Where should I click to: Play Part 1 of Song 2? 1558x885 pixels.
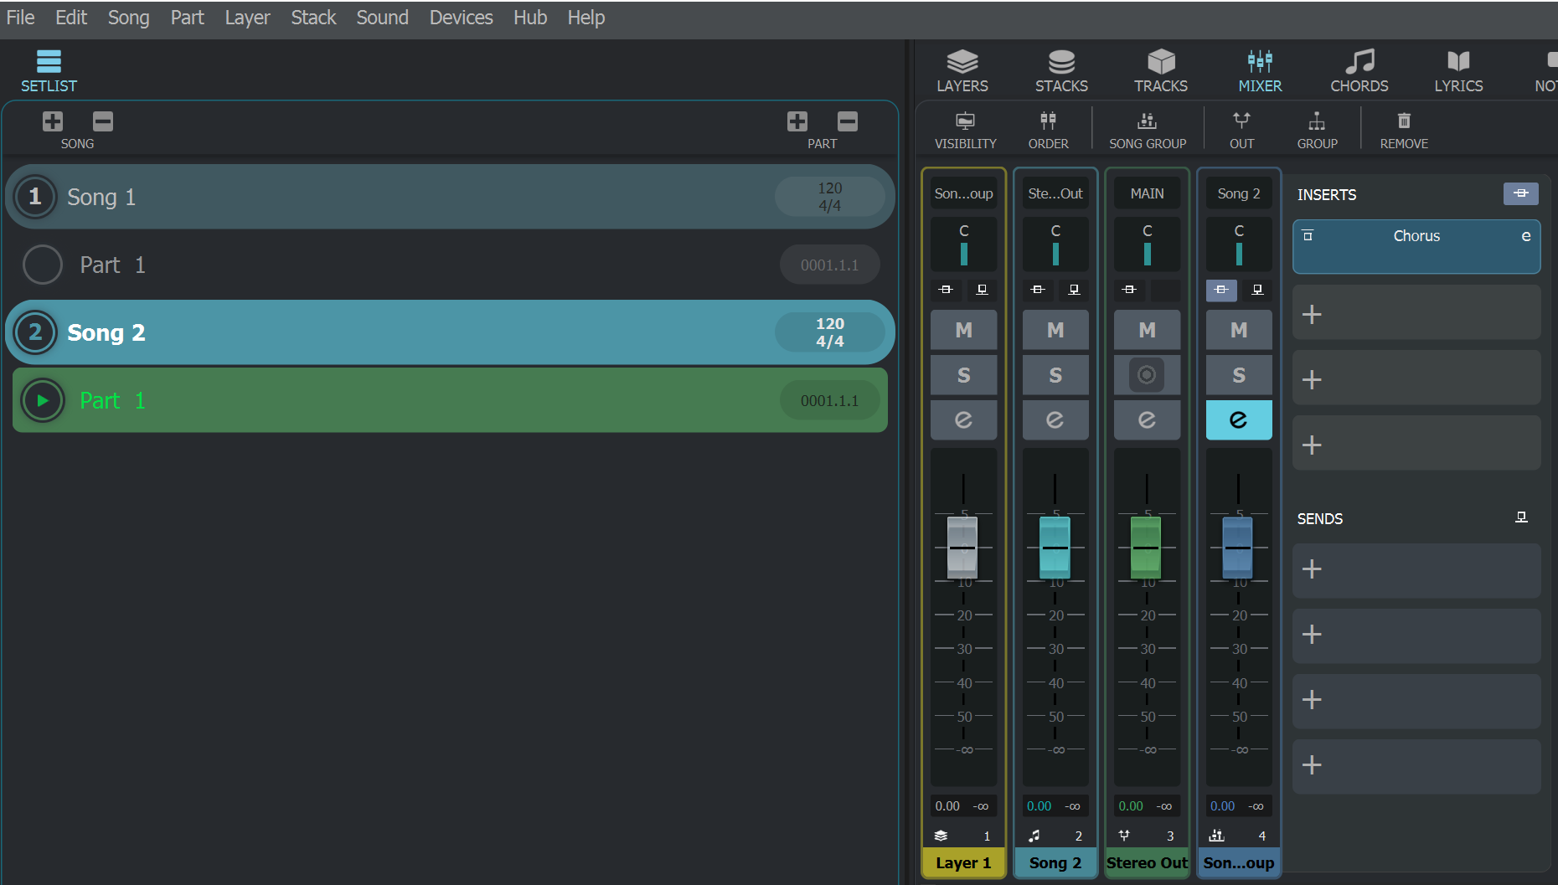[x=42, y=400]
